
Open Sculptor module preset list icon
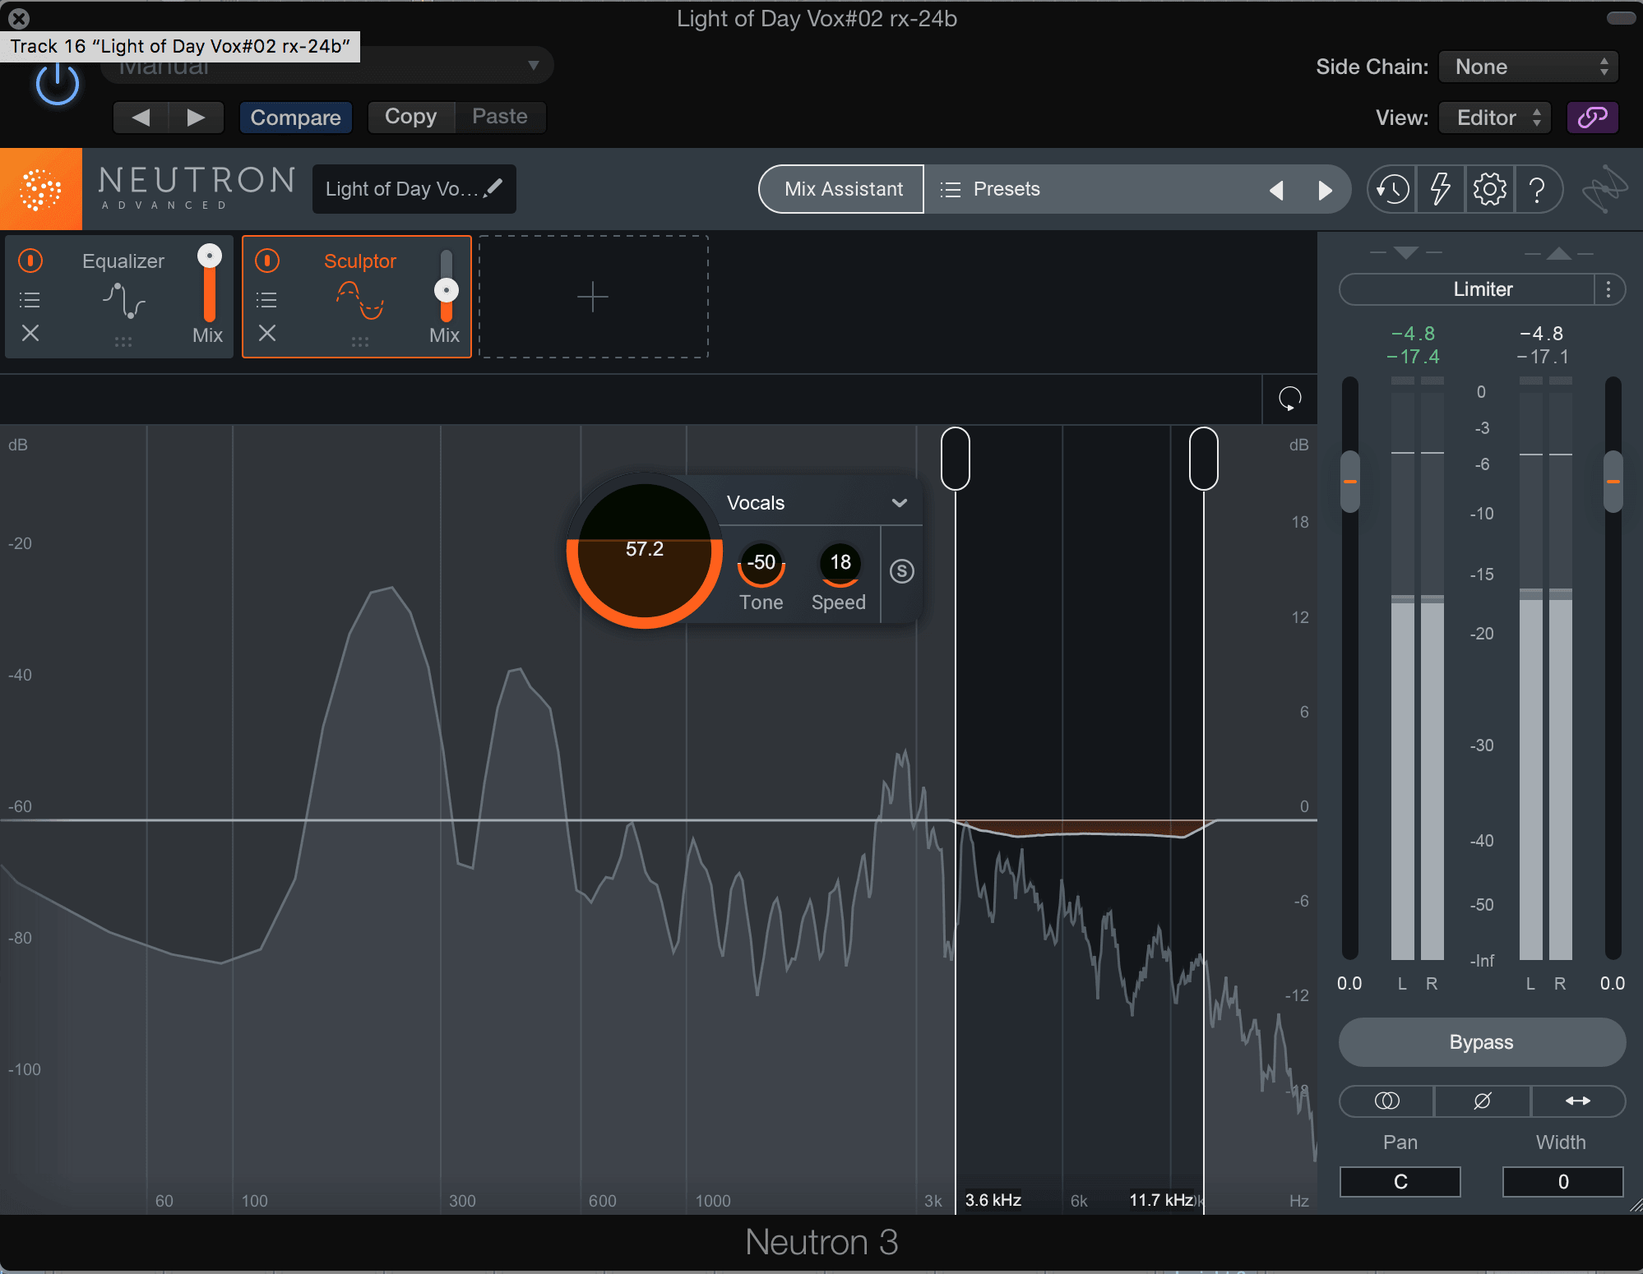coord(266,300)
